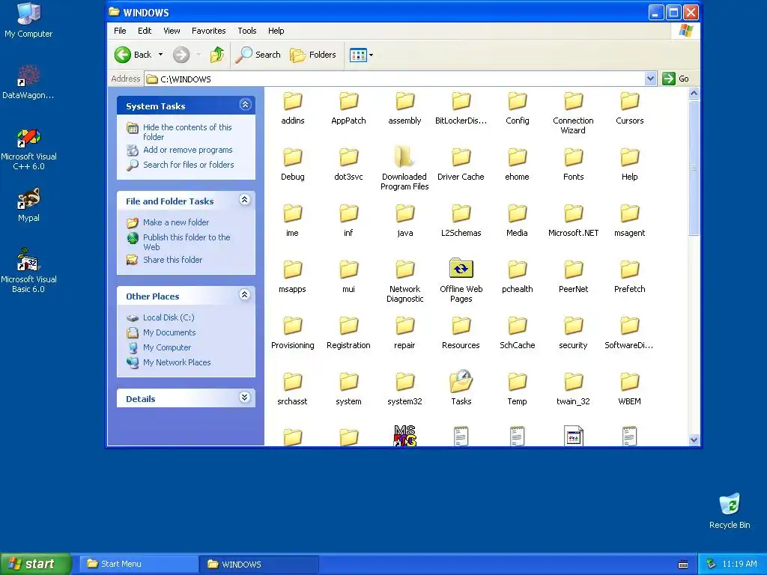Toggle the Folders pane
The height and width of the screenshot is (575, 767).
(x=312, y=55)
